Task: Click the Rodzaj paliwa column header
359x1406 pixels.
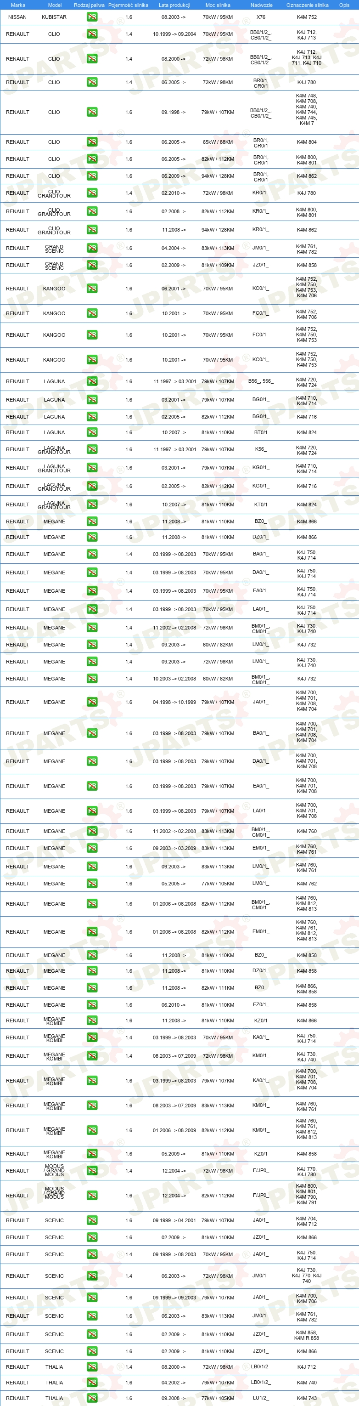Action: 89,5
